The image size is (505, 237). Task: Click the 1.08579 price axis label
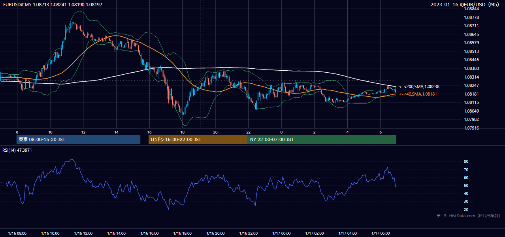point(471,43)
